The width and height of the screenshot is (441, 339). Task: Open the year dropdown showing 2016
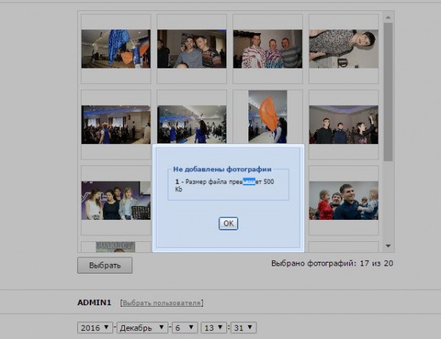tap(95, 328)
